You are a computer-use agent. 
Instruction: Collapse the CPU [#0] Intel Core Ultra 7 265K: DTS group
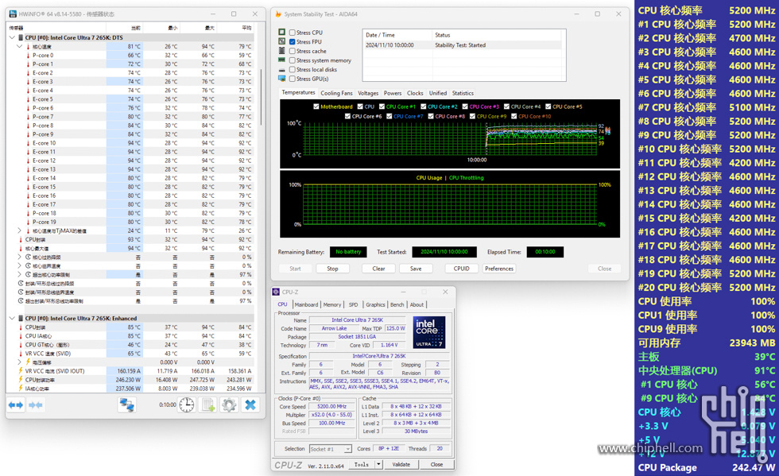[x=12, y=37]
